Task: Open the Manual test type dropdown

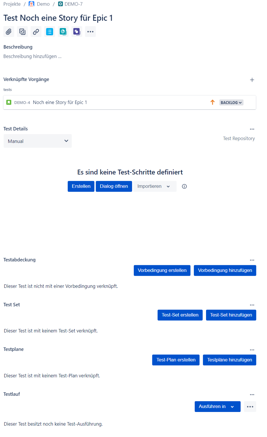Action: (38, 141)
